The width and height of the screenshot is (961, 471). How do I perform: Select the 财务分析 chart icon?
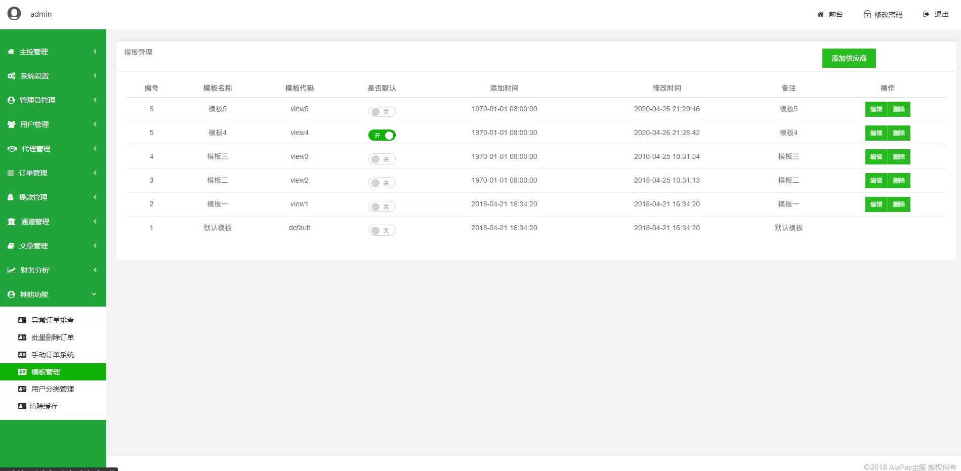[11, 270]
